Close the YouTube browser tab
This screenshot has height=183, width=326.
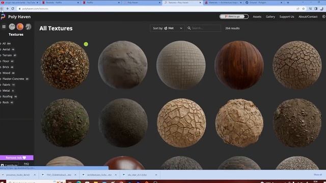[37, 3]
